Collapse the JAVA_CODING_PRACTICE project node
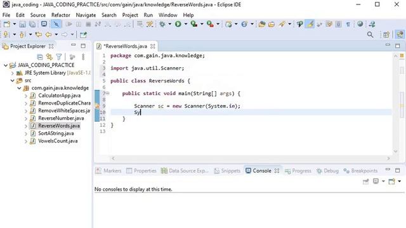This screenshot has height=228, width=406. (6, 65)
